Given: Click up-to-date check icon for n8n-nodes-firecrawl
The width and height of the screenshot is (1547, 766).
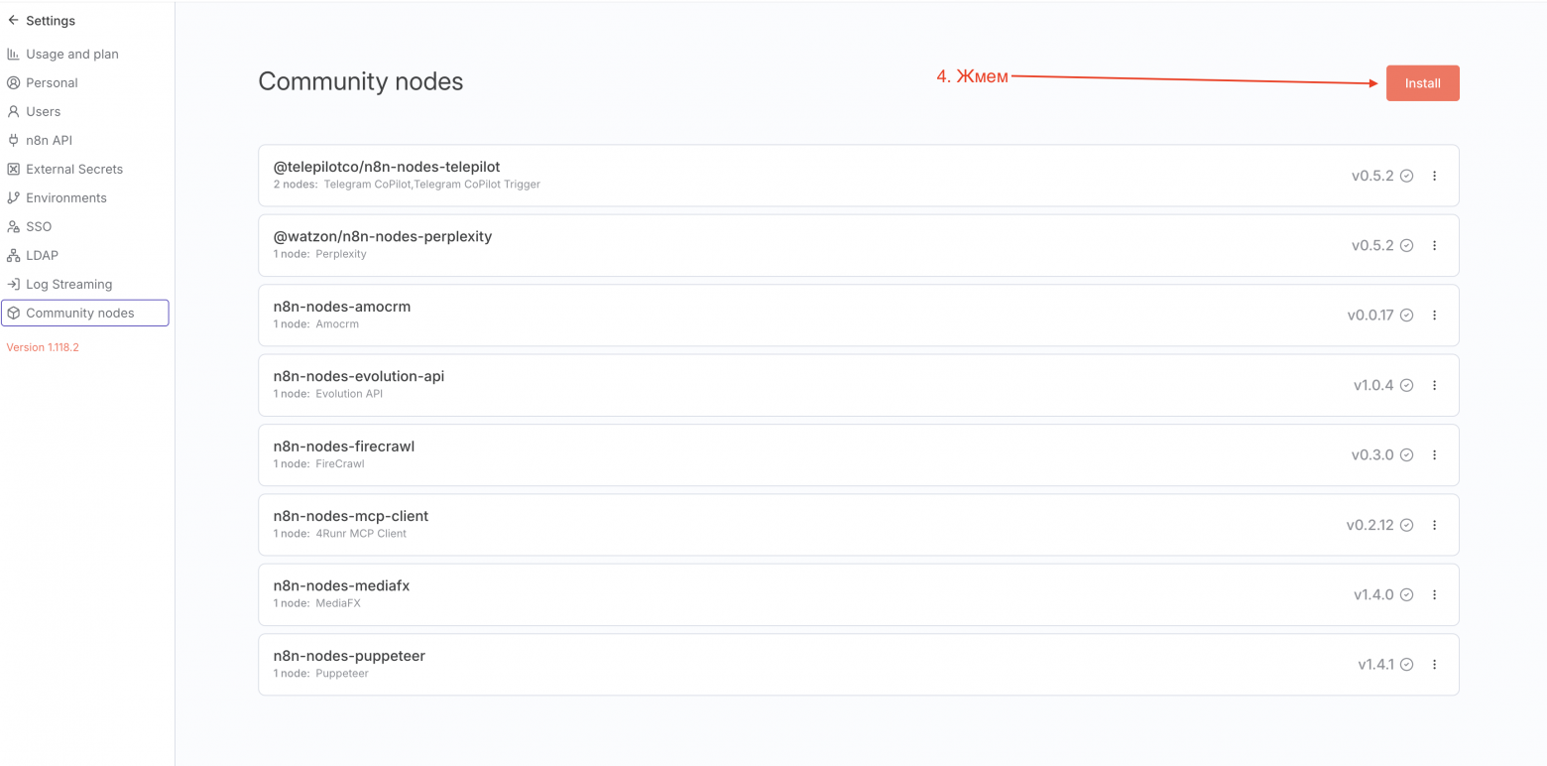Looking at the screenshot, I should coord(1406,455).
